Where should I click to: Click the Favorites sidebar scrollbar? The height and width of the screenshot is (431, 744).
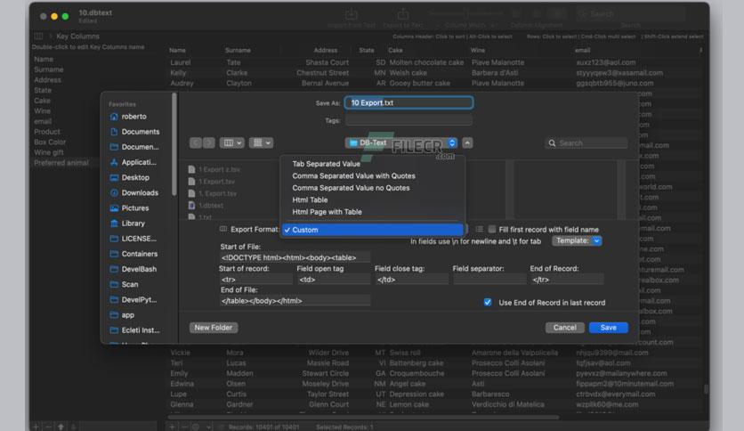[174, 144]
